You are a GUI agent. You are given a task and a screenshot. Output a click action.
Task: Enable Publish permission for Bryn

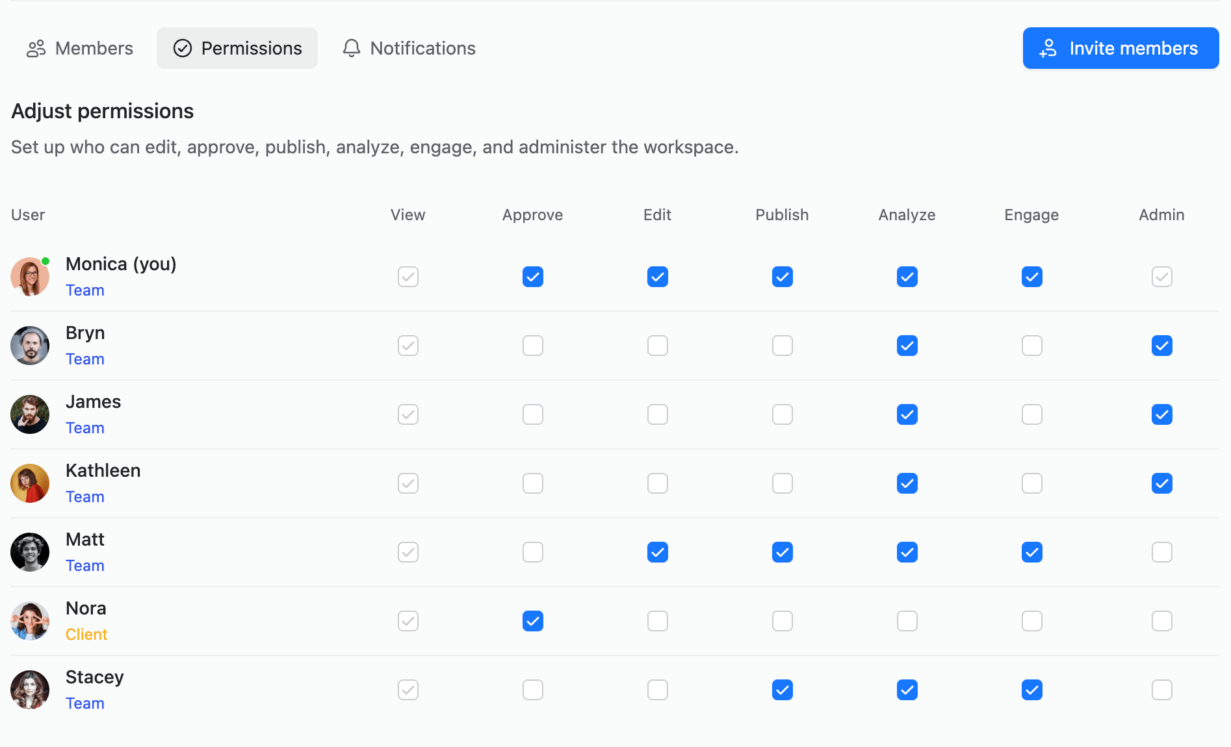pyautogui.click(x=783, y=346)
